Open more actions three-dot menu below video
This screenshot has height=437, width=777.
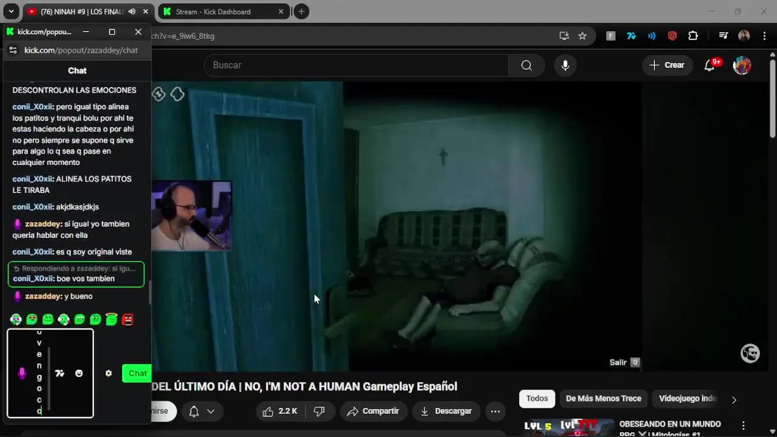(495, 411)
